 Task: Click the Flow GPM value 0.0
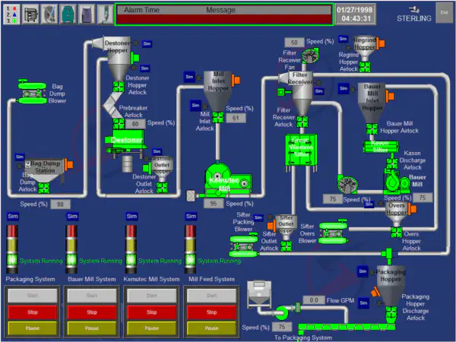314,300
